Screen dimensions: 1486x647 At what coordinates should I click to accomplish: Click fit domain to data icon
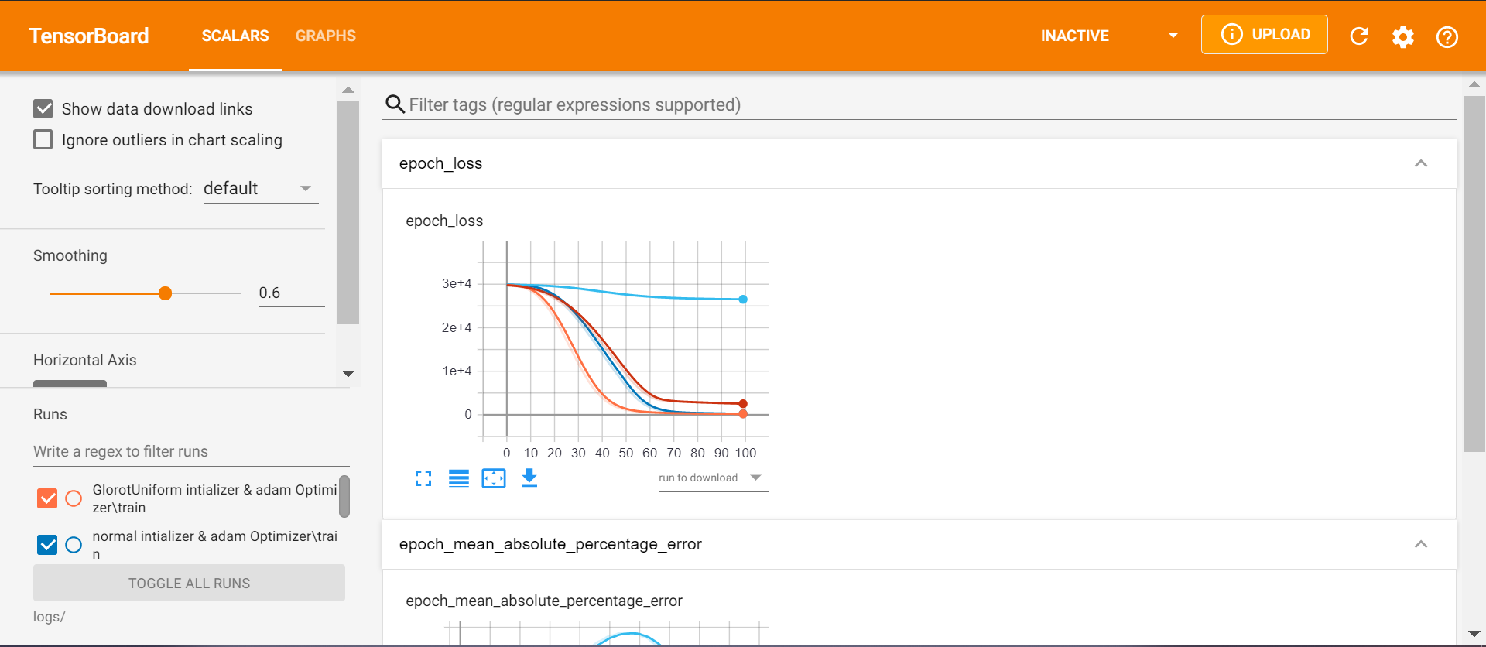(x=494, y=478)
